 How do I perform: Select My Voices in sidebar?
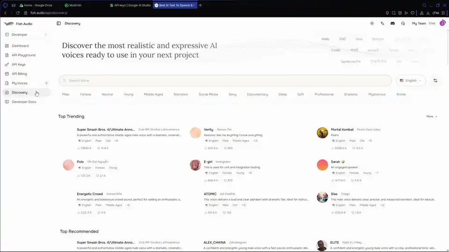click(20, 83)
